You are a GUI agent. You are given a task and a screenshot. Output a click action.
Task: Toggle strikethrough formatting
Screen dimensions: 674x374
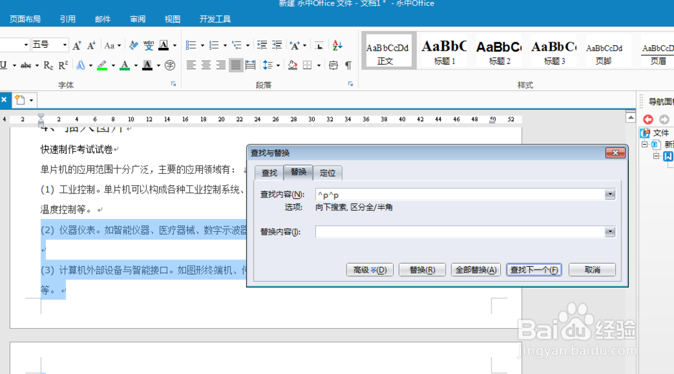click(x=26, y=65)
